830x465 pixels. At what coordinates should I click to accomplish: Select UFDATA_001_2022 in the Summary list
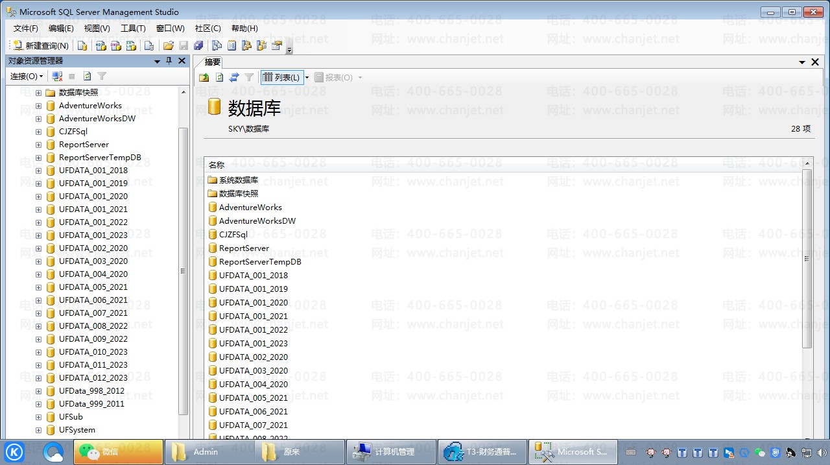click(254, 330)
